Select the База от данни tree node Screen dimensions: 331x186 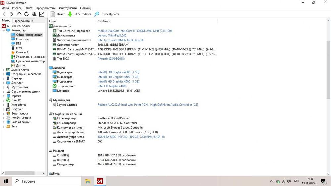pyautogui.click(x=18, y=122)
